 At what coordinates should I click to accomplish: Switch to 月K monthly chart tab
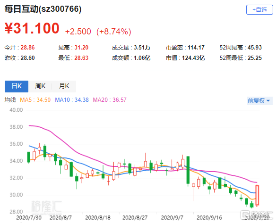click(x=64, y=86)
